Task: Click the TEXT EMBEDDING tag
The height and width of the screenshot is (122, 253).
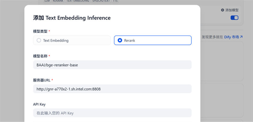Action: [78, 1]
